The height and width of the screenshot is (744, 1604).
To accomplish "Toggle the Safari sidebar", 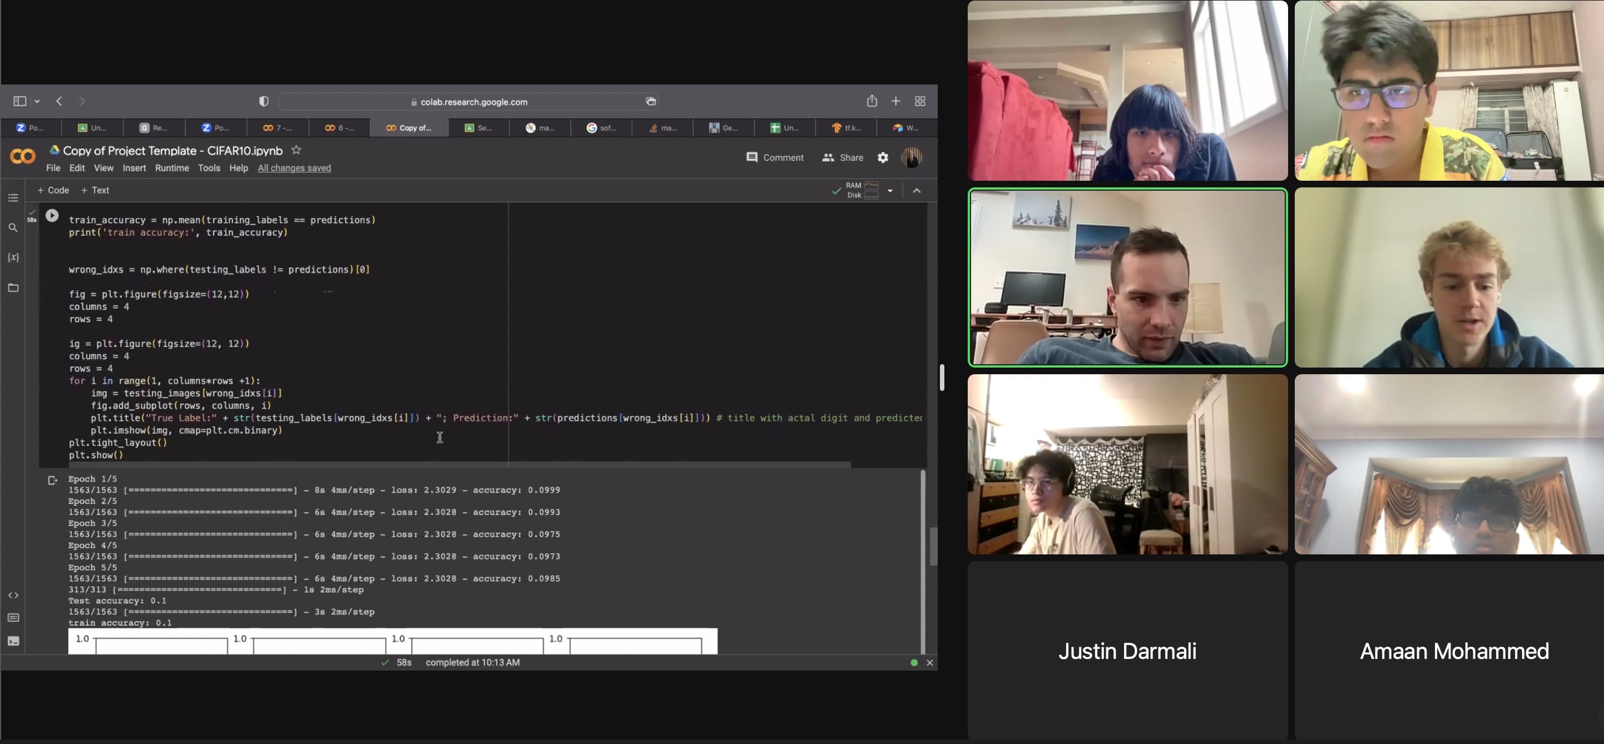I will tap(20, 101).
